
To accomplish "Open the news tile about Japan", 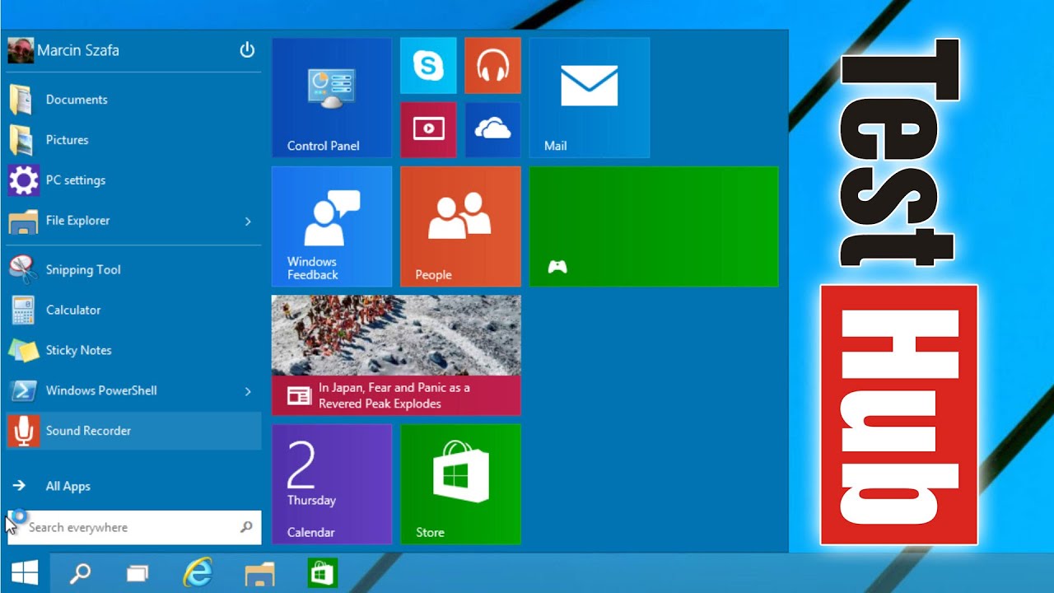I will (396, 355).
